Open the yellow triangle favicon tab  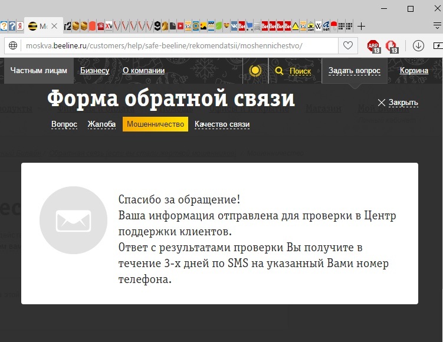click(x=296, y=27)
